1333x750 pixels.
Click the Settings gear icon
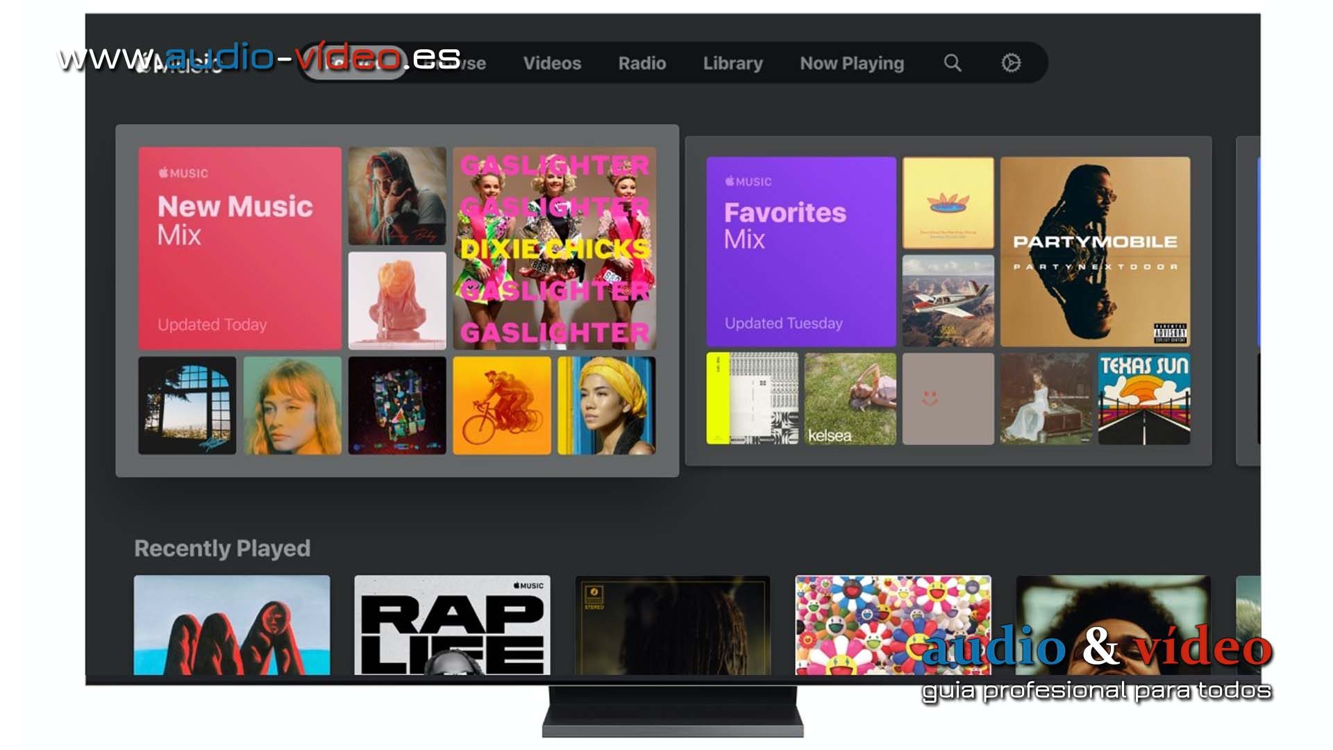tap(1011, 63)
